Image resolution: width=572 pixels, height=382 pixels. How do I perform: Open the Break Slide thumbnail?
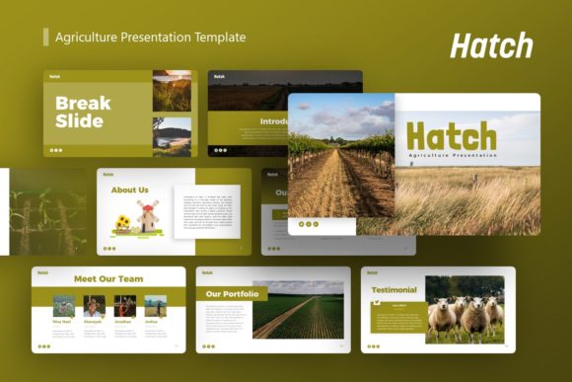coord(120,114)
